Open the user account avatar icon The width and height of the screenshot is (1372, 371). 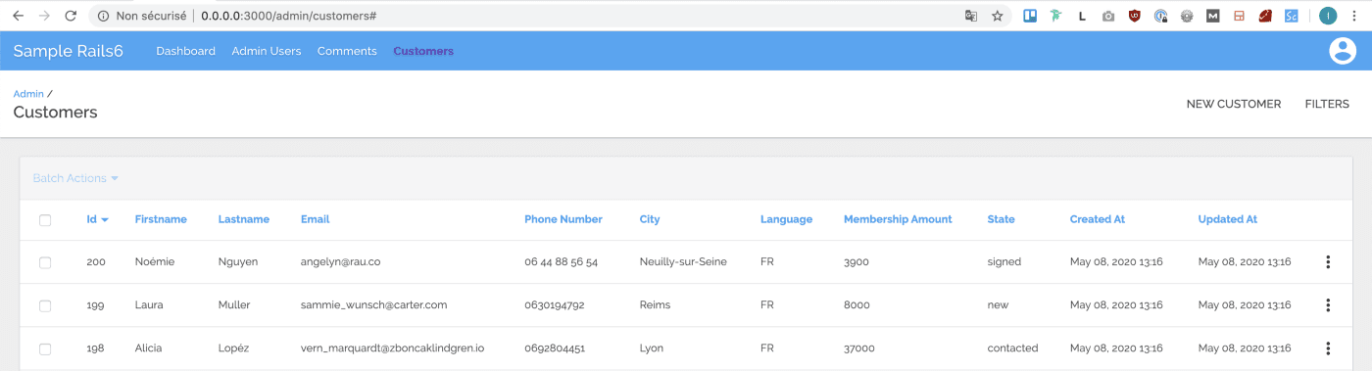tap(1342, 51)
